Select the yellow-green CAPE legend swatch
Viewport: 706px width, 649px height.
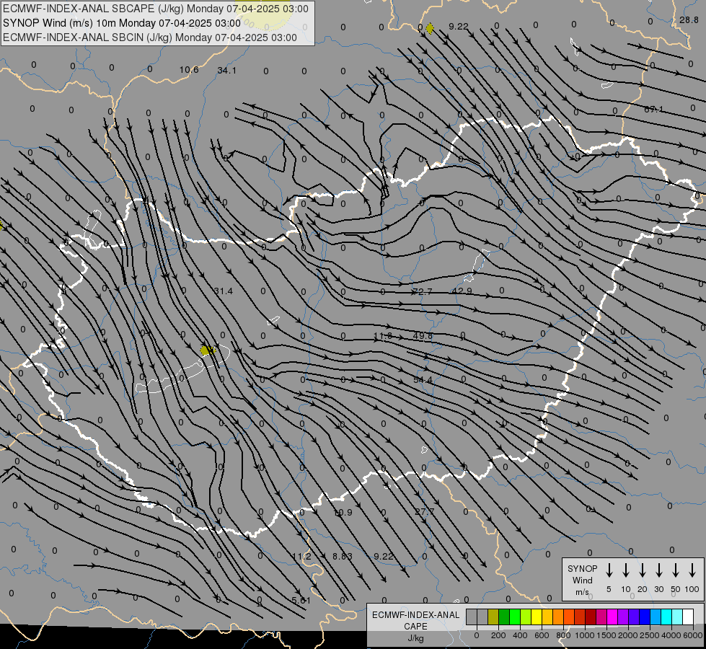[x=526, y=617]
